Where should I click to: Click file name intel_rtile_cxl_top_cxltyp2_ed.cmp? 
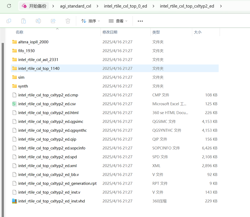pos(48,95)
